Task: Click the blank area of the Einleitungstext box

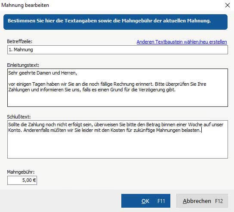Action: [117, 99]
